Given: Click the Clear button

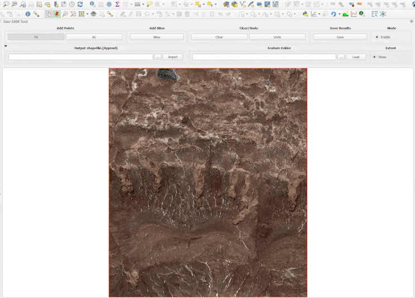Looking at the screenshot, I should [219, 37].
